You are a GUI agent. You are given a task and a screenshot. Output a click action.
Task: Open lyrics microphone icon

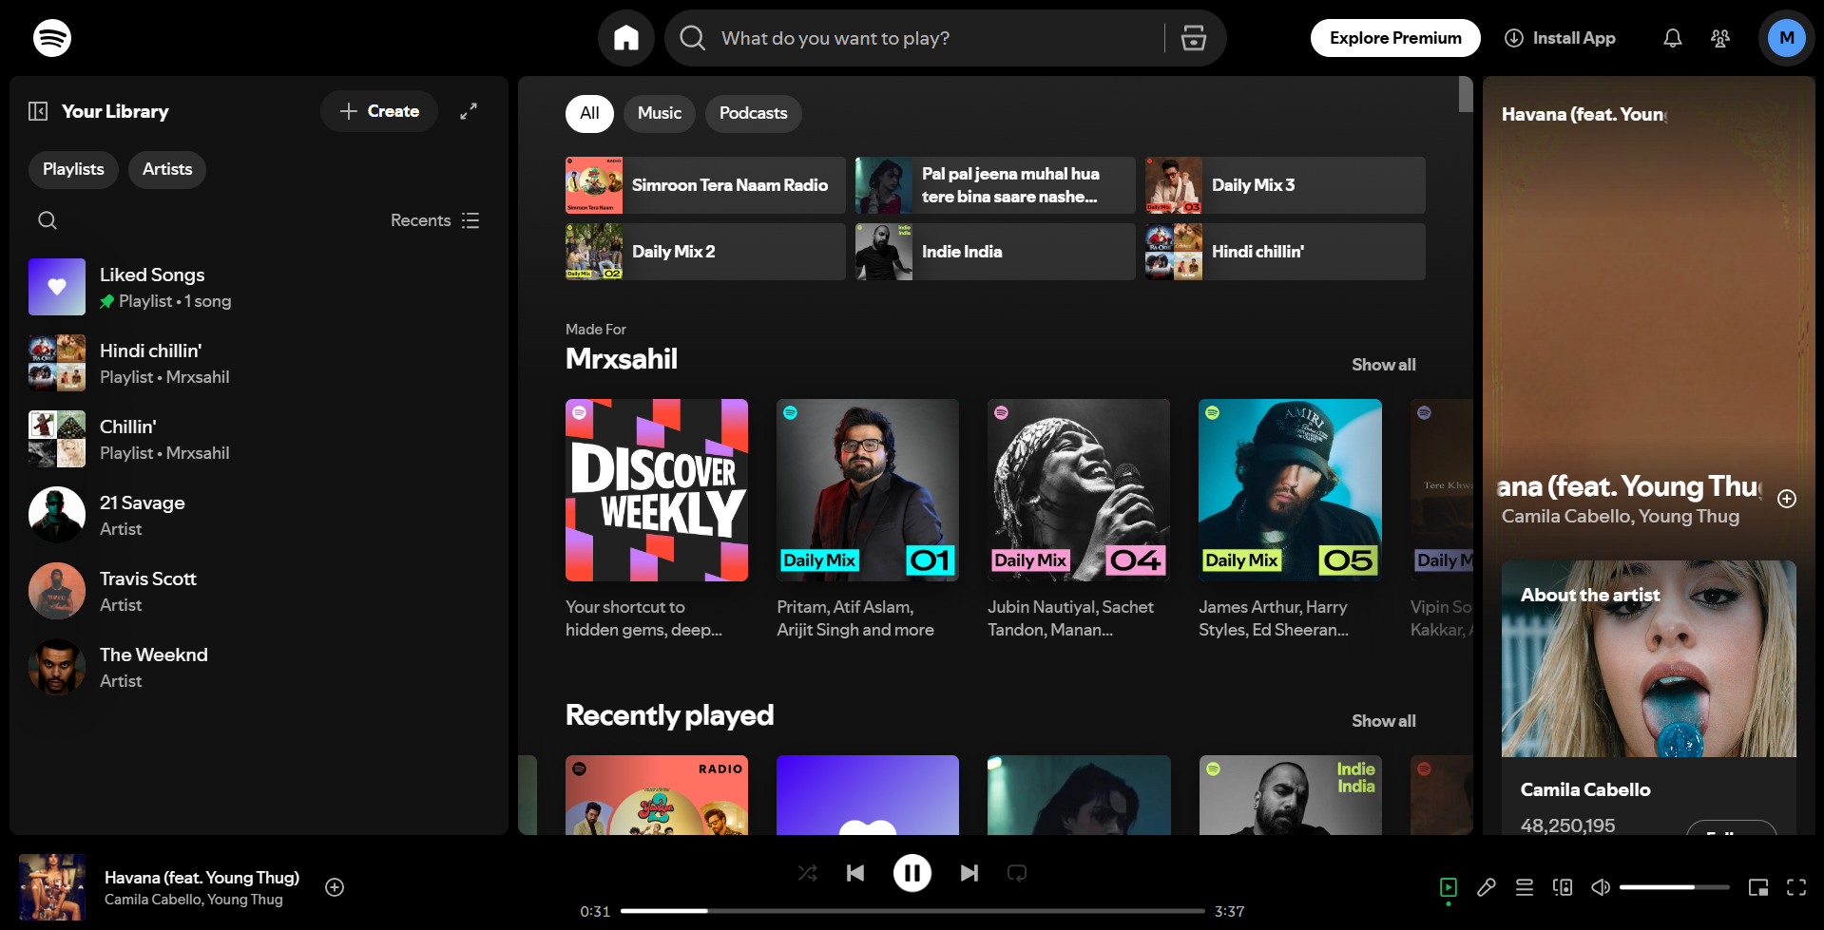pyautogui.click(x=1487, y=887)
